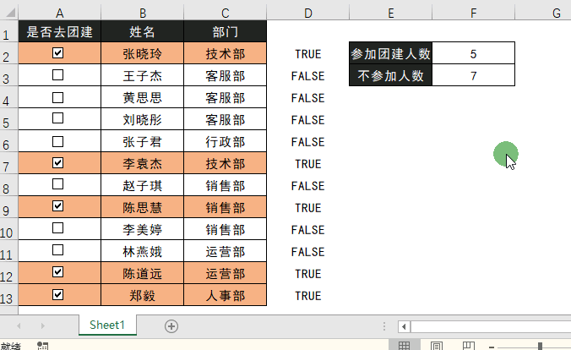Clear the checkbox for 陈思慧
This screenshot has height=350, width=571.
point(57,206)
